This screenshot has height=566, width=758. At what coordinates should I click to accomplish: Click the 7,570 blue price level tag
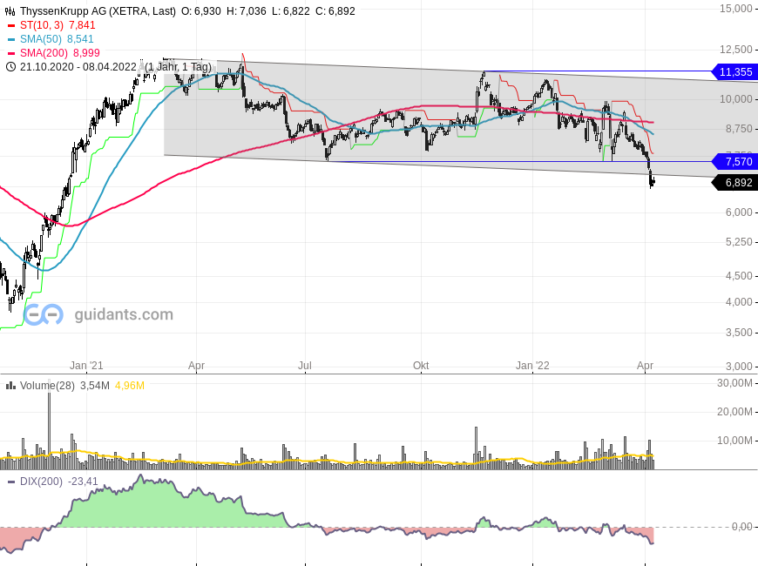[x=734, y=161]
